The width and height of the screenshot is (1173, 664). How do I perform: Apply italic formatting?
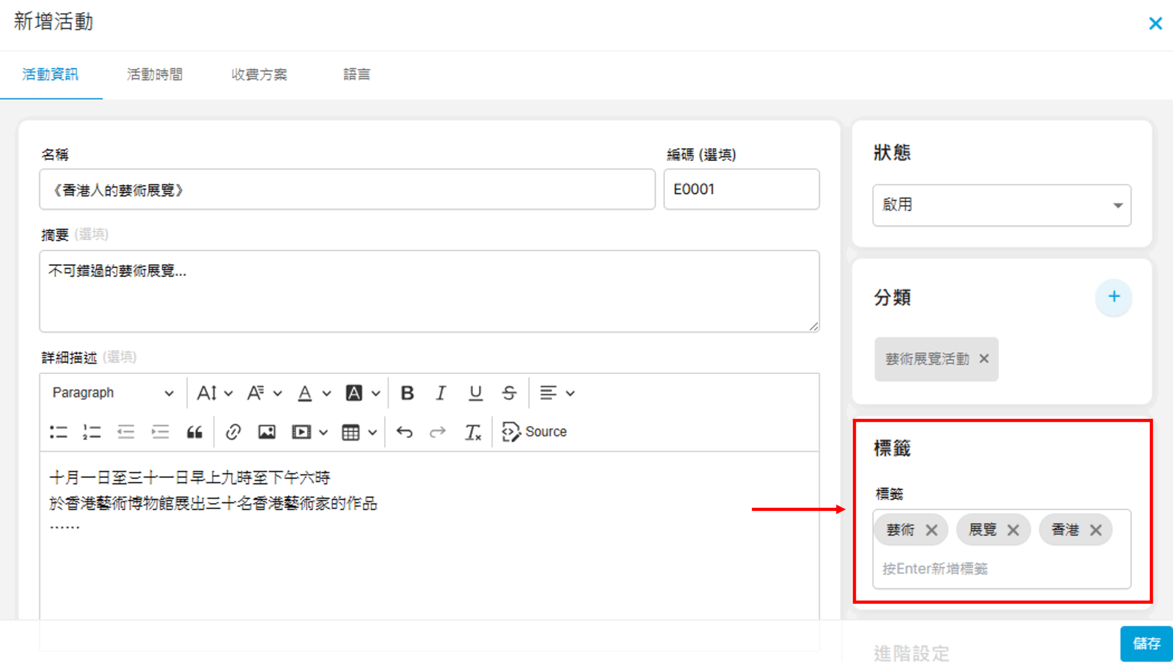[441, 393]
